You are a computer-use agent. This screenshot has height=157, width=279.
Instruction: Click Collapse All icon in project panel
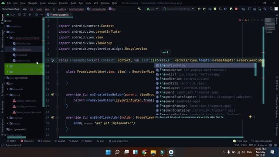coord(30,14)
